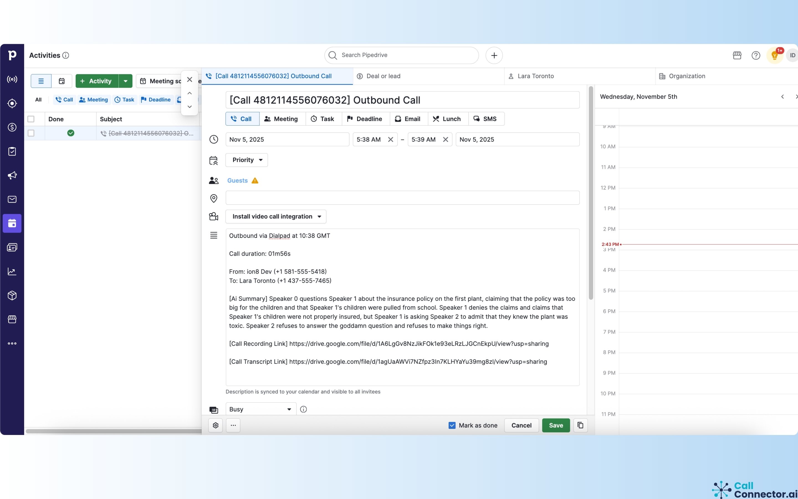Open the Outbound Call tab
This screenshot has width=798, height=499.
[277, 76]
